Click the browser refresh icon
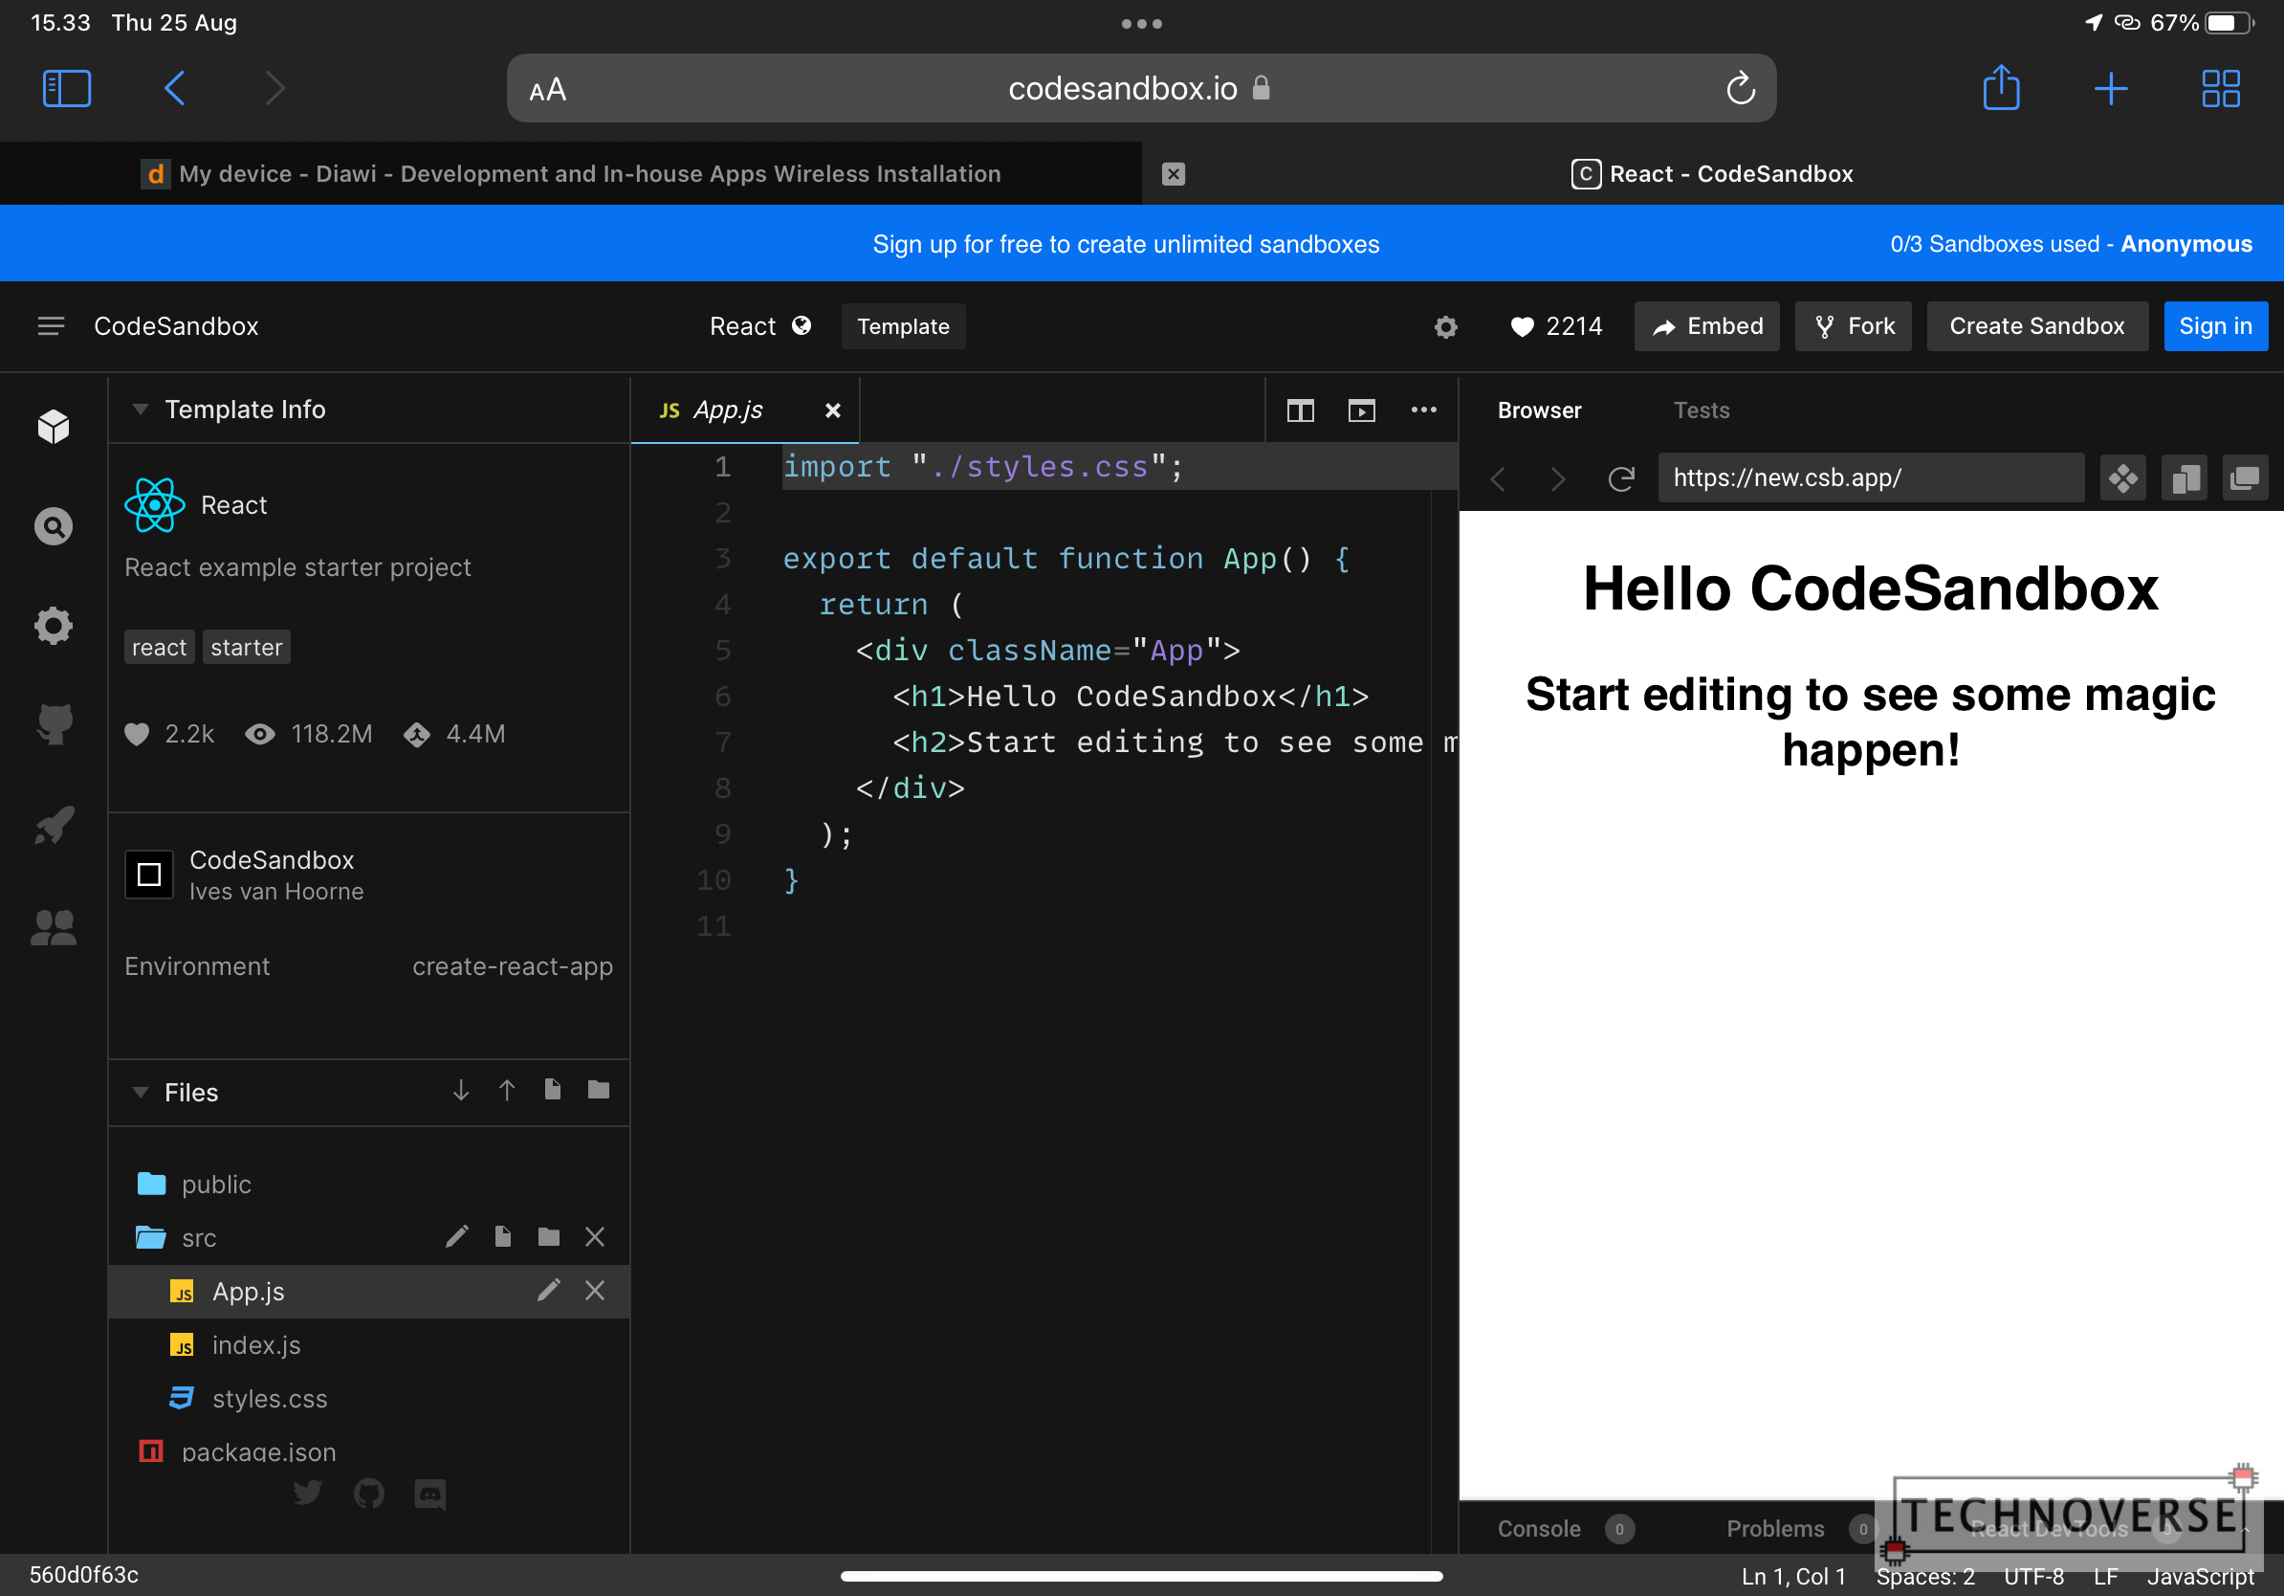 click(x=1621, y=476)
